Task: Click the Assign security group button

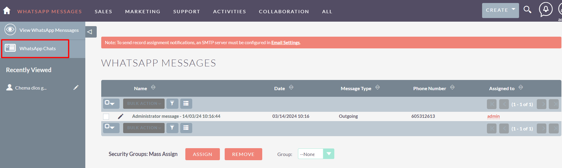Action: click(202, 154)
